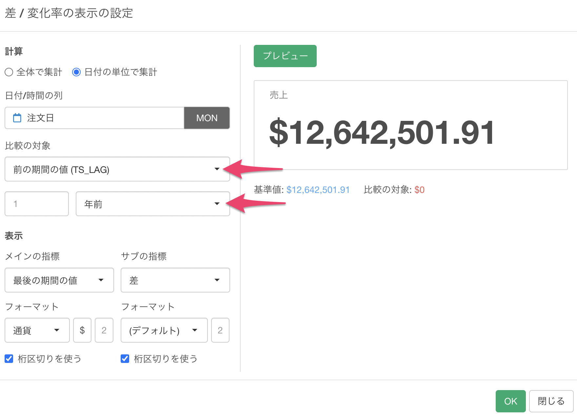Click the $ currency symbol field
This screenshot has height=414, width=577.
82,330
